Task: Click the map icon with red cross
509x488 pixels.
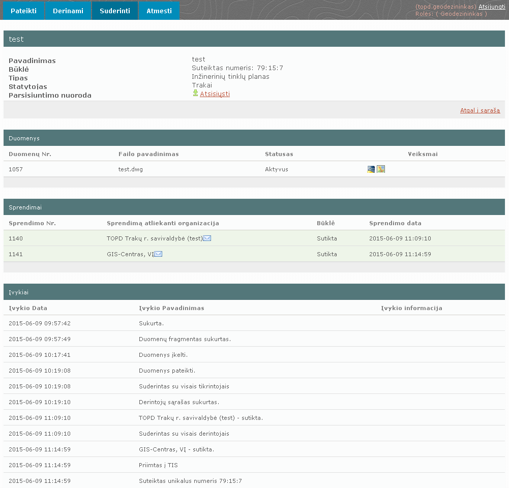Action: coord(381,169)
